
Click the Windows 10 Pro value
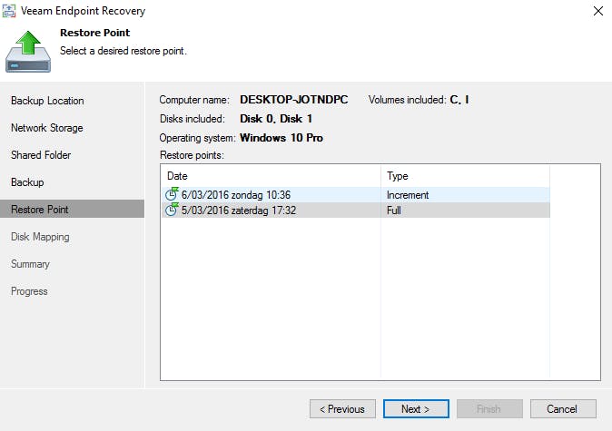pos(281,138)
